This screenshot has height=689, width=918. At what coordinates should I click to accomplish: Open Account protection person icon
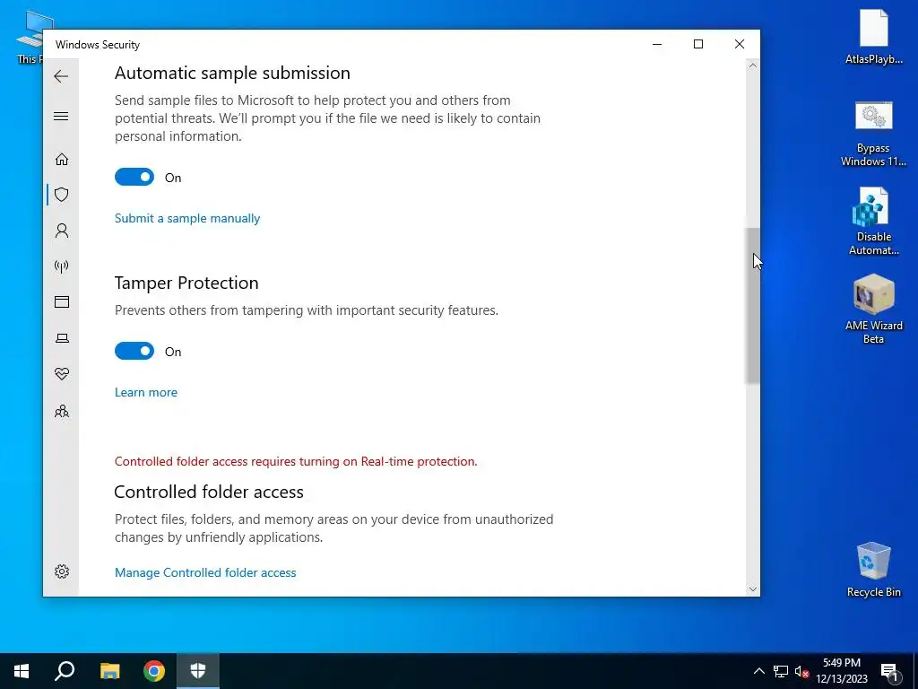click(62, 231)
